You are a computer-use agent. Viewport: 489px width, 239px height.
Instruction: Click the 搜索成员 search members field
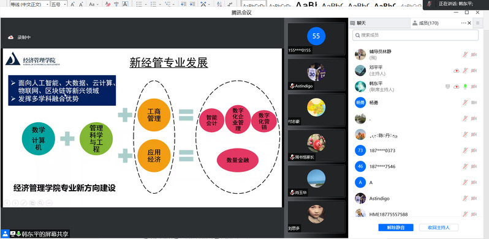coord(415,35)
